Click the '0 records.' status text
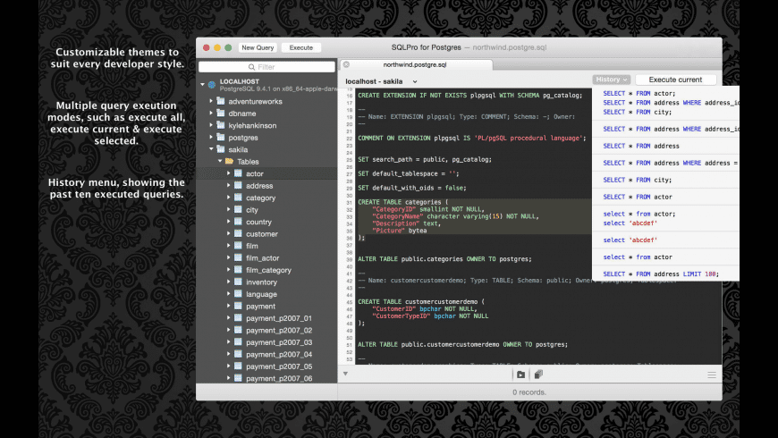The image size is (778, 438). [529, 392]
